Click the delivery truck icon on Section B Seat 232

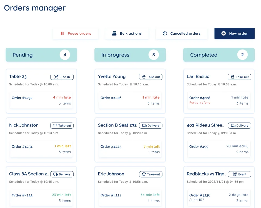pos(144,126)
